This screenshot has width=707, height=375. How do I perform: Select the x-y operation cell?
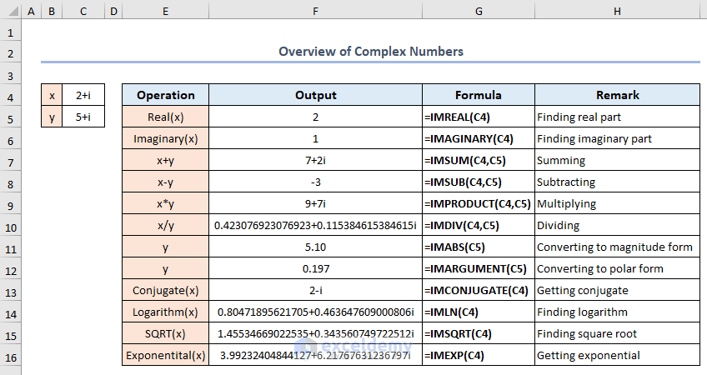pyautogui.click(x=165, y=182)
